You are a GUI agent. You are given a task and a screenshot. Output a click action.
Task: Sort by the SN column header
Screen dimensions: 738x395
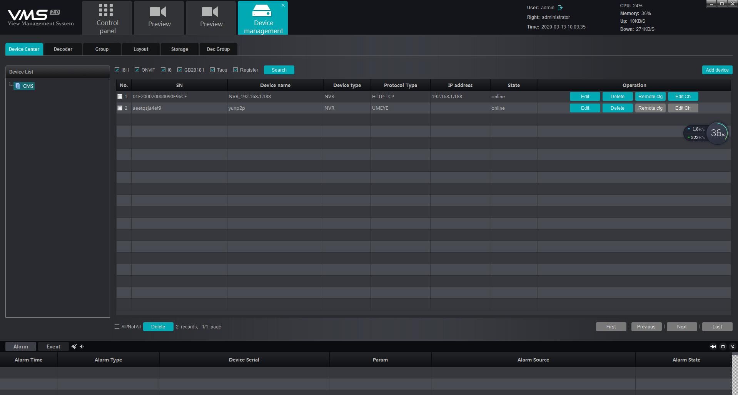point(179,85)
